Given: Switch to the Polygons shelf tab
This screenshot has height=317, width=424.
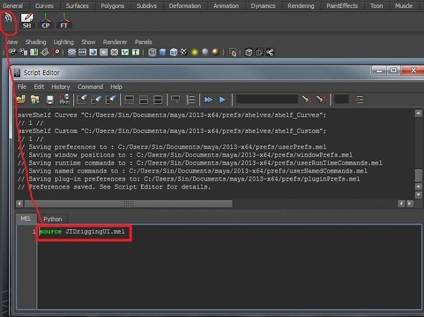Looking at the screenshot, I should click(112, 6).
